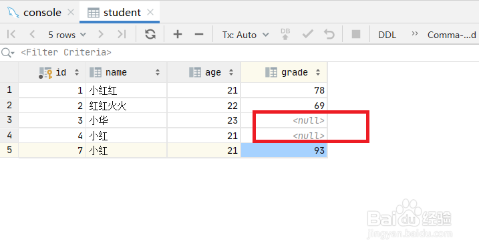Select the name cell 红红火火

[126, 106]
